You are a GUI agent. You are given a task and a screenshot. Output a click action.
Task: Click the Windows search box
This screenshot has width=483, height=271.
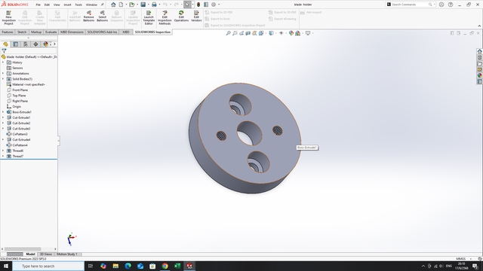point(48,266)
